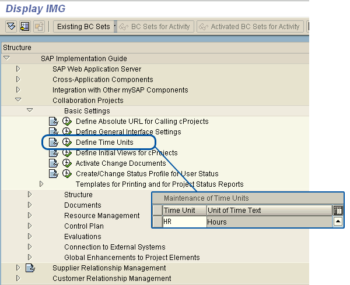Click BC Sets for Activity button

(156, 27)
